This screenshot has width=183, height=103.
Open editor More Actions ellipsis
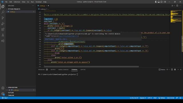click(x=180, y=6)
